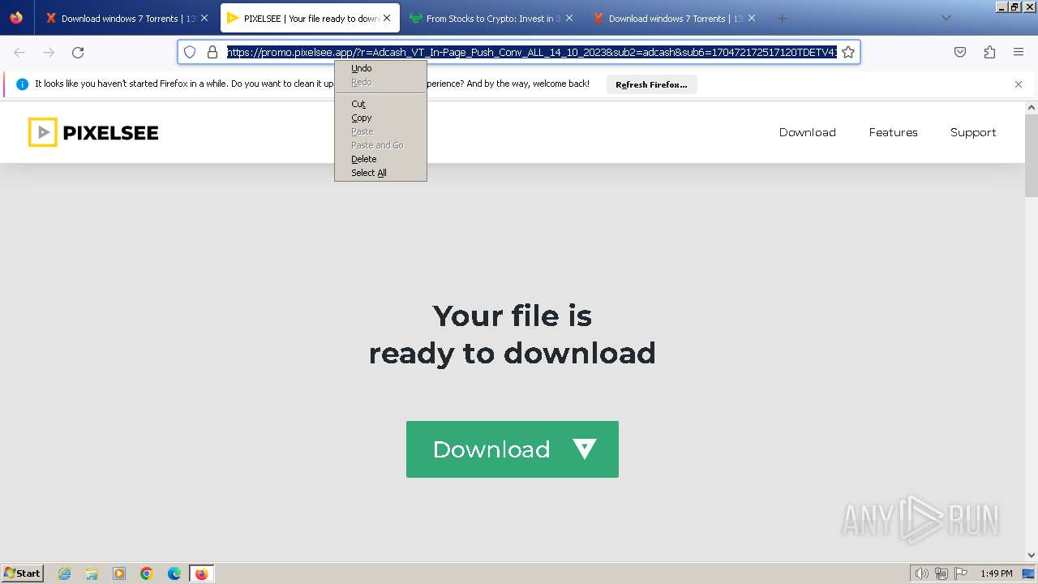Click the PIXELSEE logo
The width and height of the screenshot is (1038, 584).
[93, 132]
